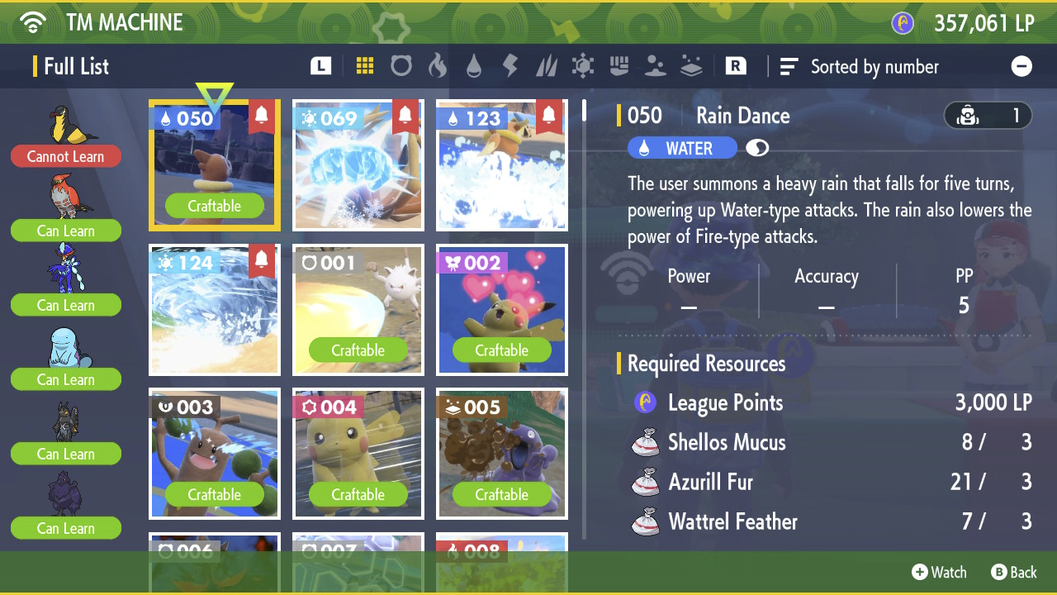Filter TMs by Normal type ring icon
The height and width of the screenshot is (595, 1057).
[401, 66]
